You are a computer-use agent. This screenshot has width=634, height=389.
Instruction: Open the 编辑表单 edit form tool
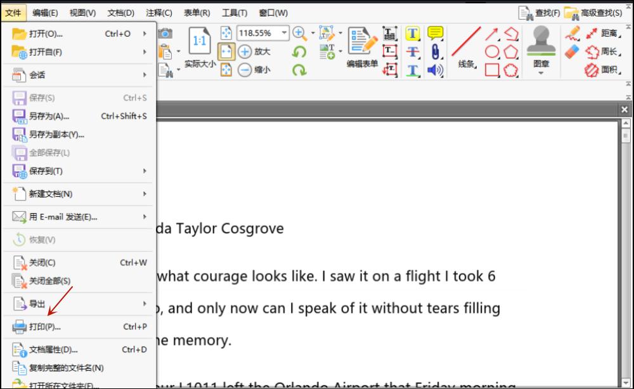pyautogui.click(x=362, y=47)
